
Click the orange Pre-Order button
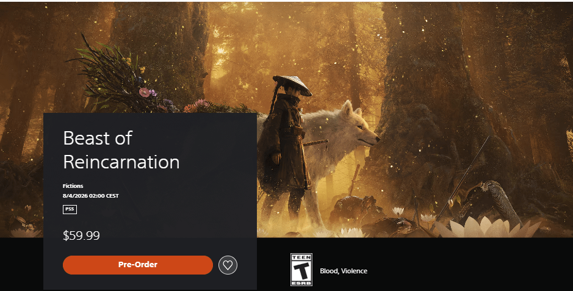coord(138,265)
